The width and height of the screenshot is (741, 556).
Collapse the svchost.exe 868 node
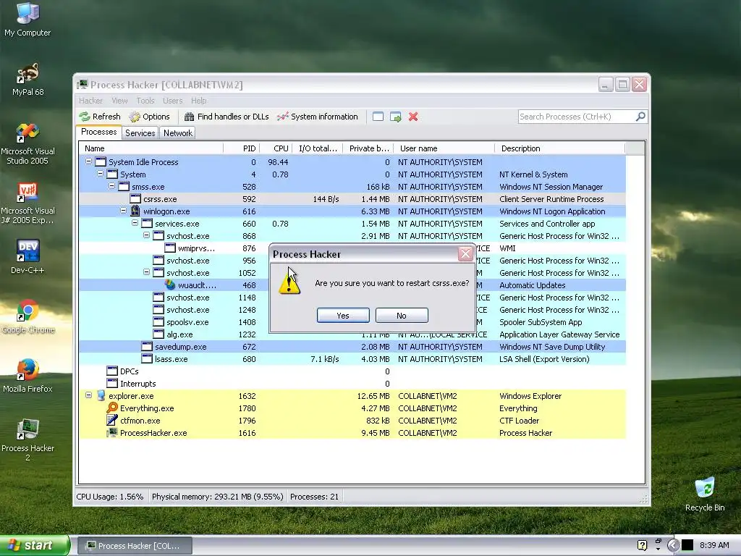[x=146, y=235]
